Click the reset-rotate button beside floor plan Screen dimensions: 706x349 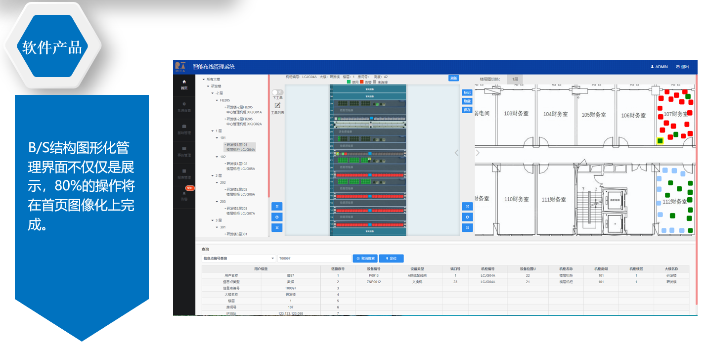point(467,217)
